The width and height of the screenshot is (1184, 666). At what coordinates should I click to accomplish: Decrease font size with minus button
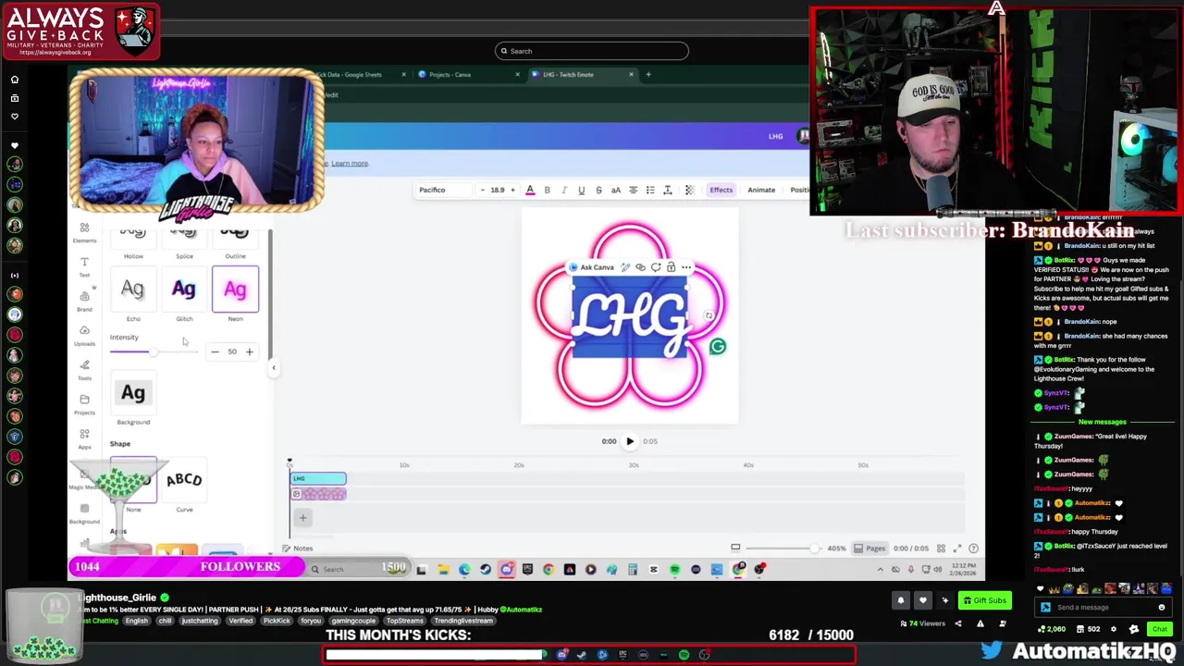pyautogui.click(x=482, y=190)
